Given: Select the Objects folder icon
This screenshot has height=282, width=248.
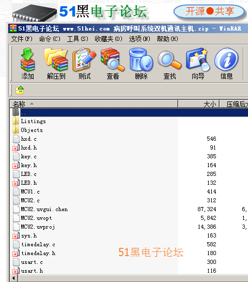Looking at the screenshot, I should coord(16,130).
